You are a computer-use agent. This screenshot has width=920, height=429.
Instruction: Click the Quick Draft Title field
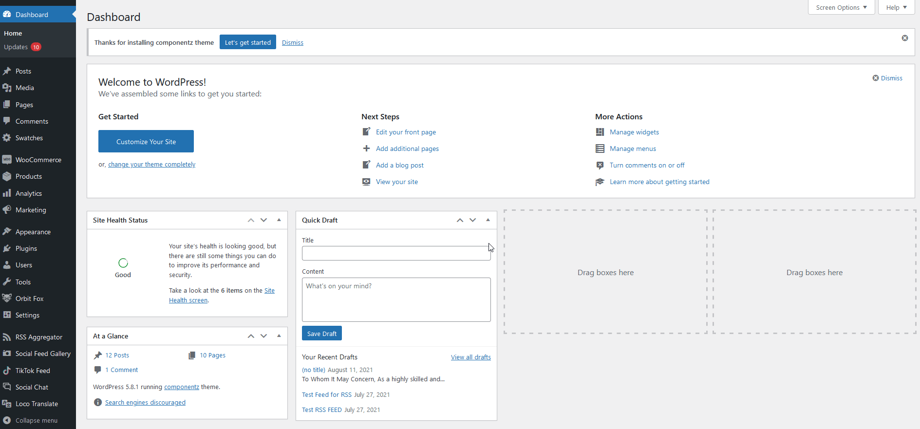coord(396,253)
